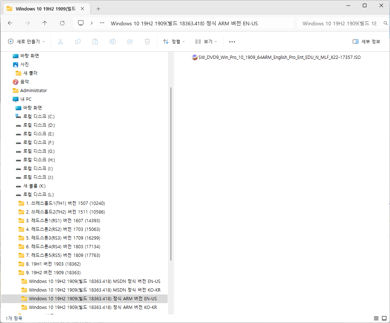Open the 정렬 (Sort) dropdown
The width and height of the screenshot is (390, 323).
[173, 42]
